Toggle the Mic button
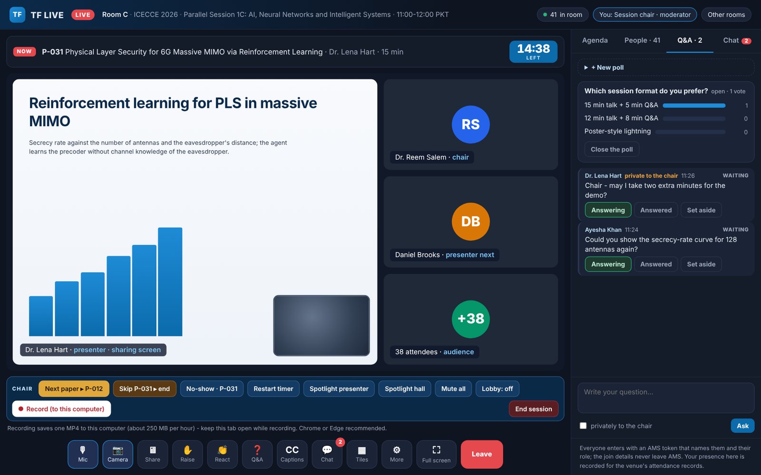761x475 pixels. coord(83,454)
